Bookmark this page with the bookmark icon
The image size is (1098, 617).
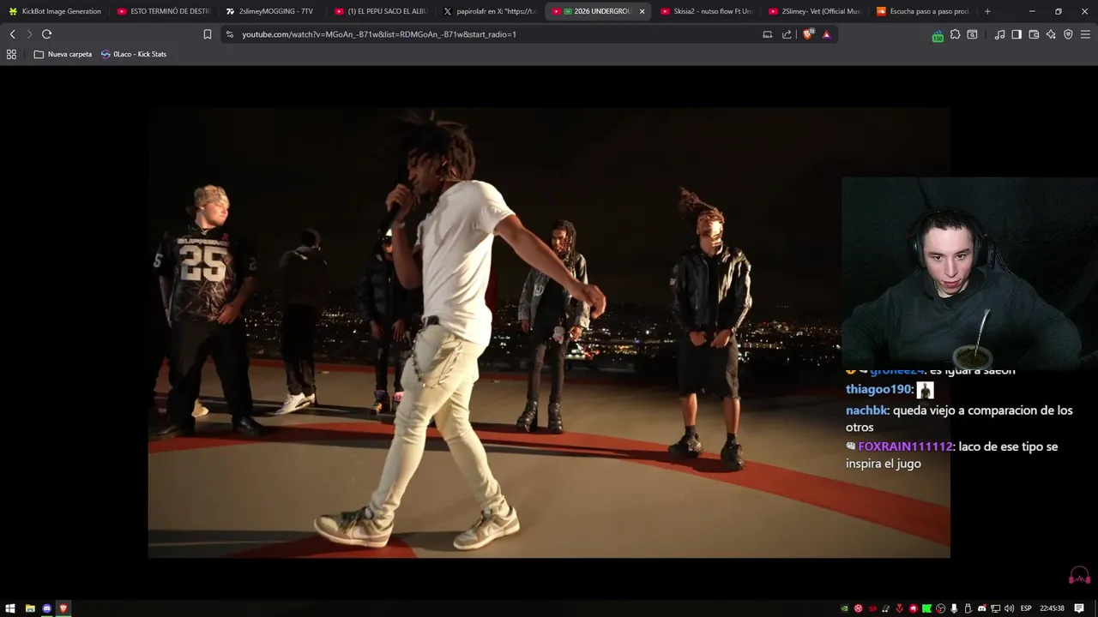[208, 34]
